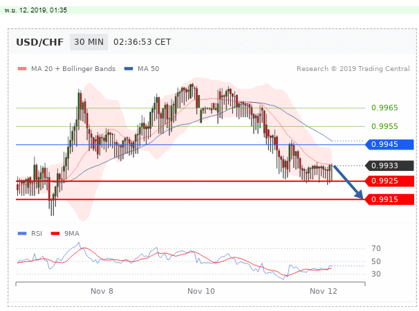Viewport: 419px width, 311px height.
Task: Click the RSI 30 level label
Action: (376, 274)
